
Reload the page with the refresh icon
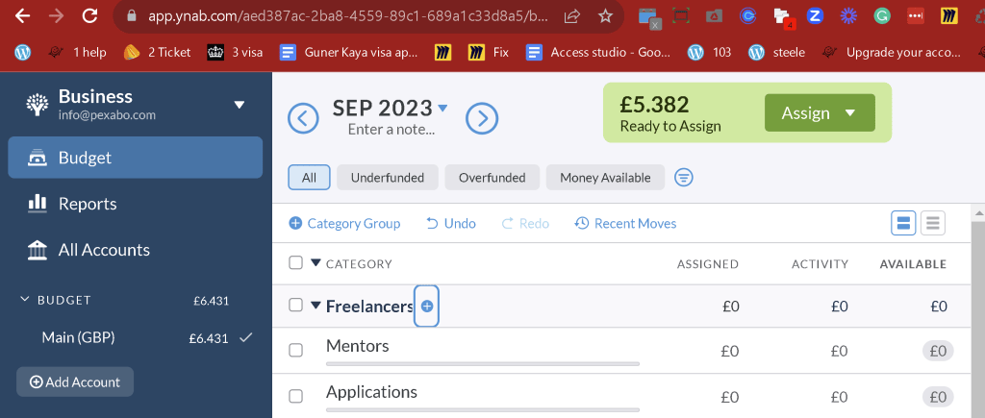click(x=89, y=15)
